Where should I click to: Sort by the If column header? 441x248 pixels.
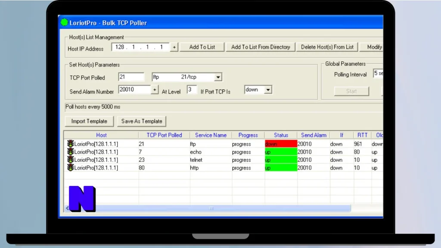(342, 135)
